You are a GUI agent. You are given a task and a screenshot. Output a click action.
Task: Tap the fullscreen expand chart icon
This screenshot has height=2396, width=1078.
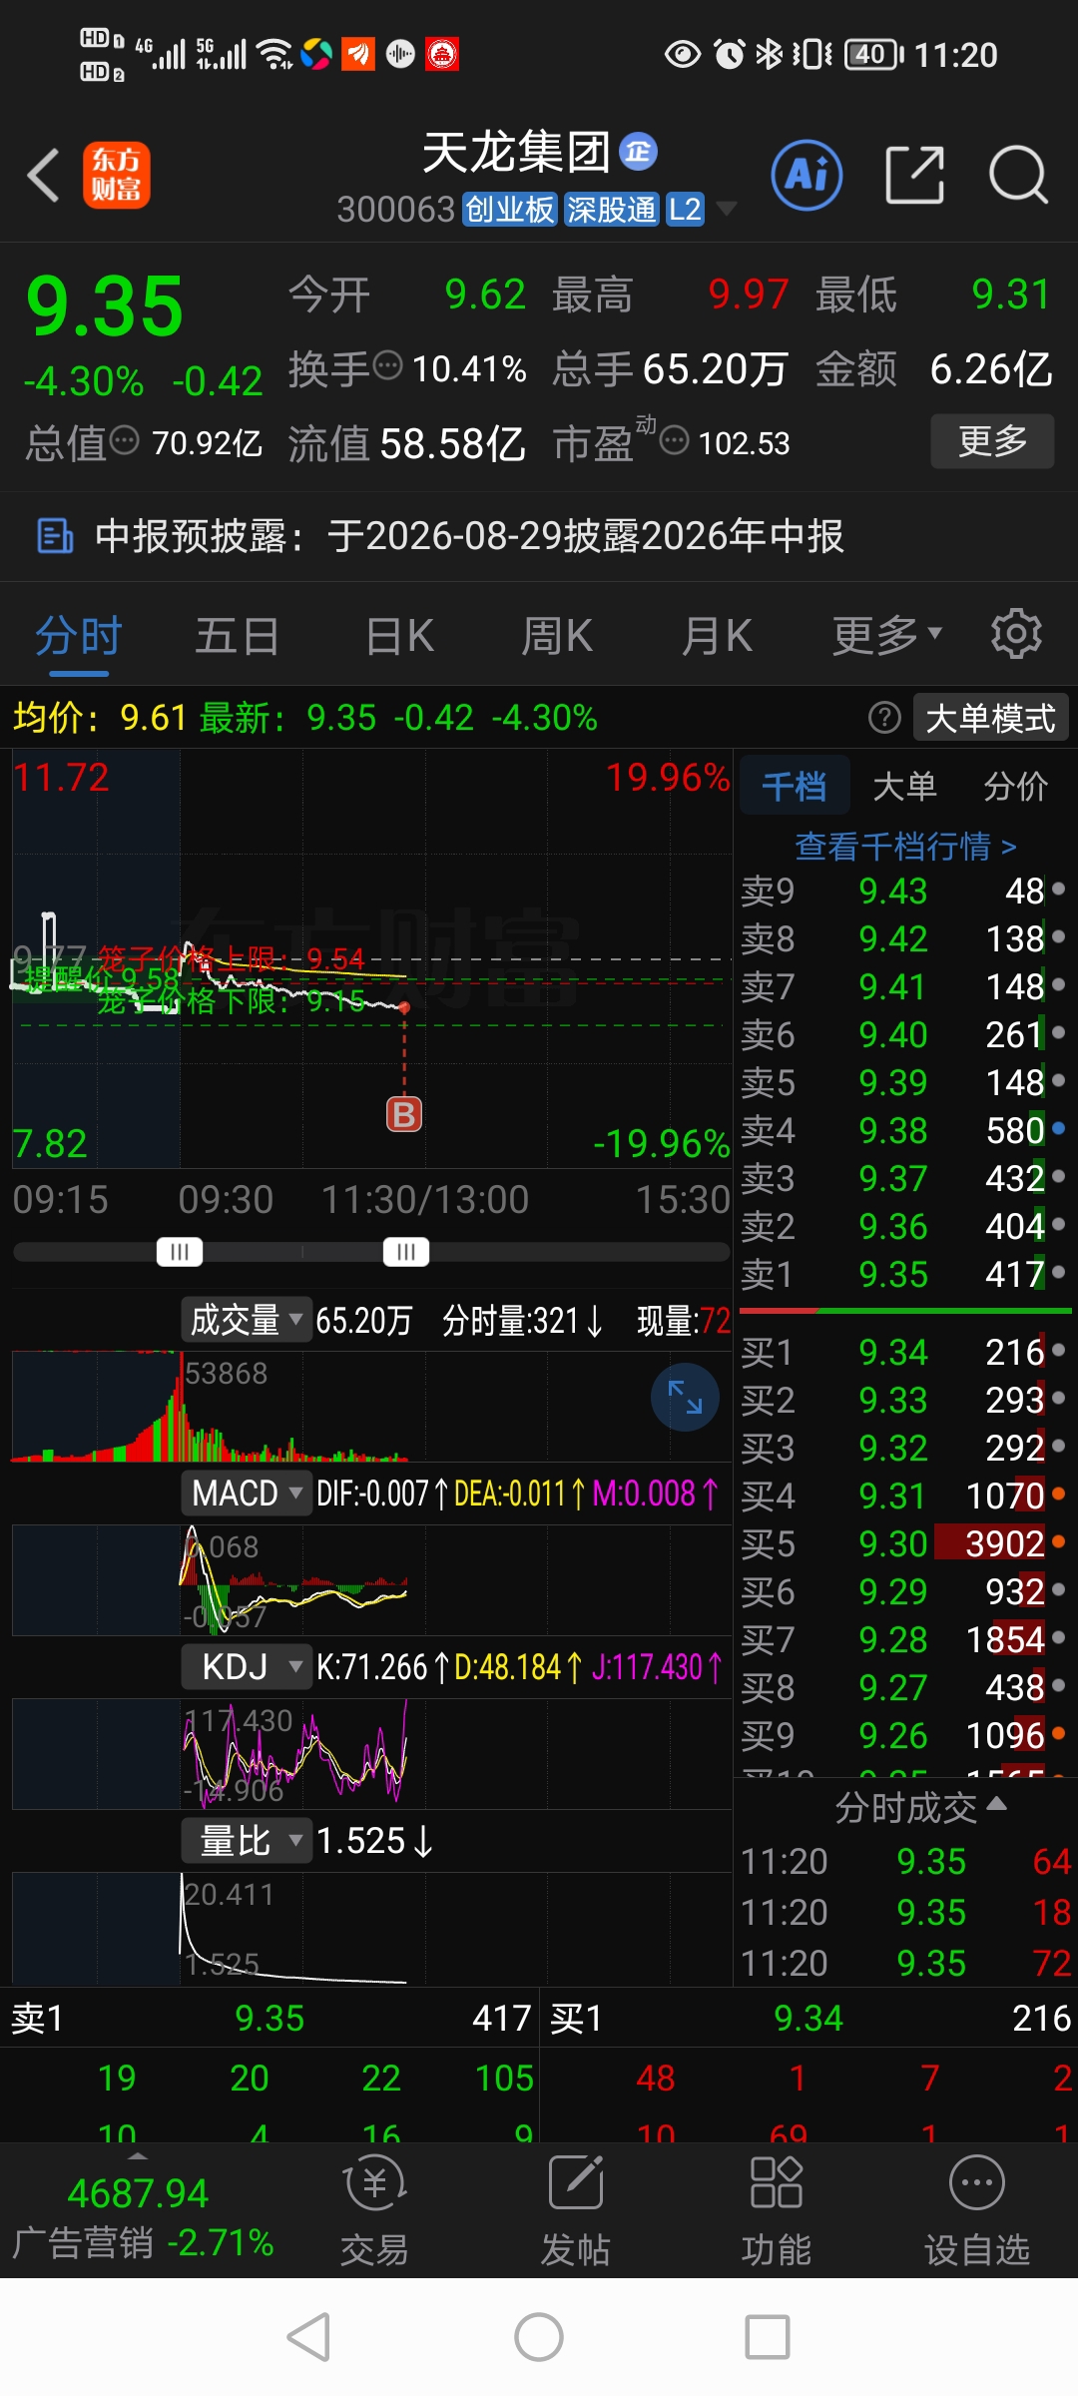click(685, 1398)
